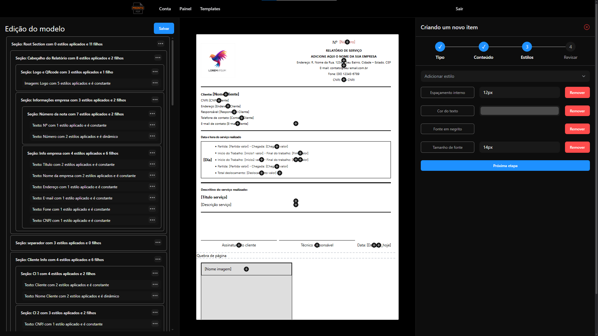Click plus icon on Técnico responsável
This screenshot has width=598, height=336.
point(317,245)
